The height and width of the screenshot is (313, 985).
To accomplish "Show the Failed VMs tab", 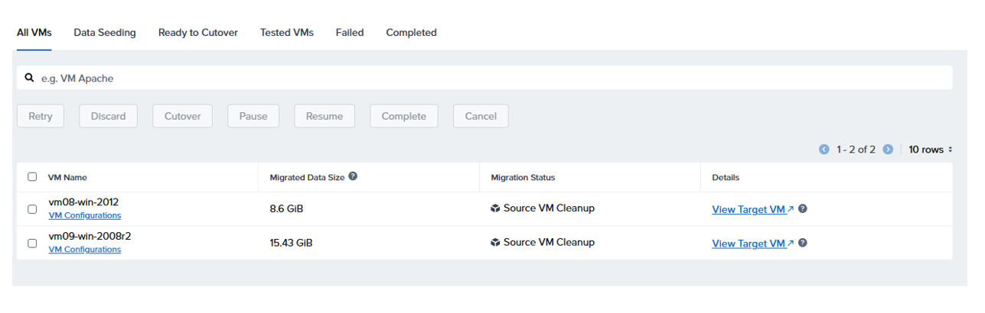I will point(350,33).
